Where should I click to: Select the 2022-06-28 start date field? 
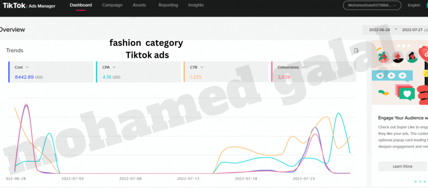[380, 30]
